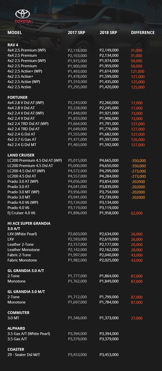Select the LXV (White Pearl) model row
Image resolution: width=162 pixels, height=371 pixels.
tap(22, 234)
